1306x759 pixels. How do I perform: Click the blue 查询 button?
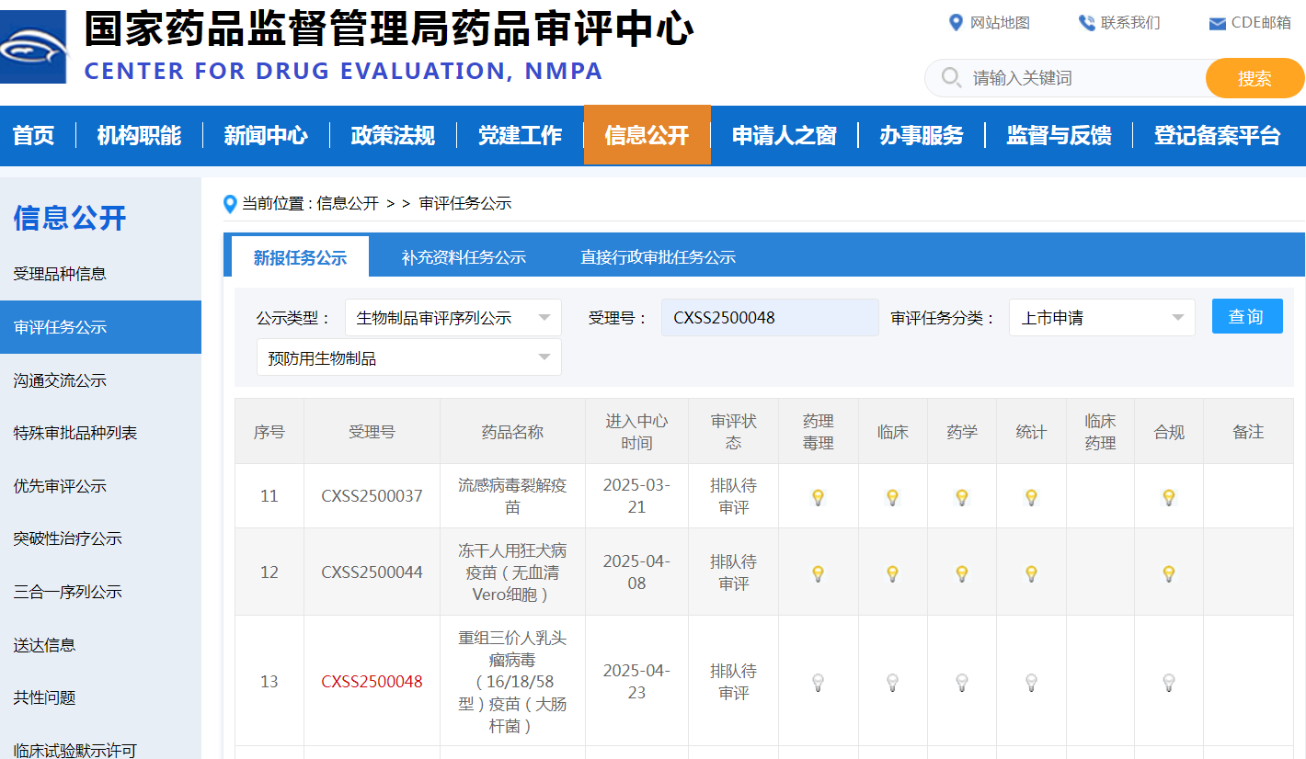[1246, 316]
